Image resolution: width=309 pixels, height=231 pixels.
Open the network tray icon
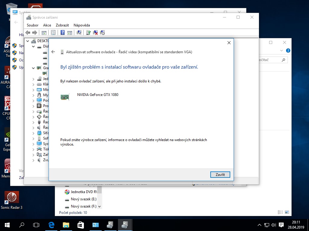click(x=266, y=225)
